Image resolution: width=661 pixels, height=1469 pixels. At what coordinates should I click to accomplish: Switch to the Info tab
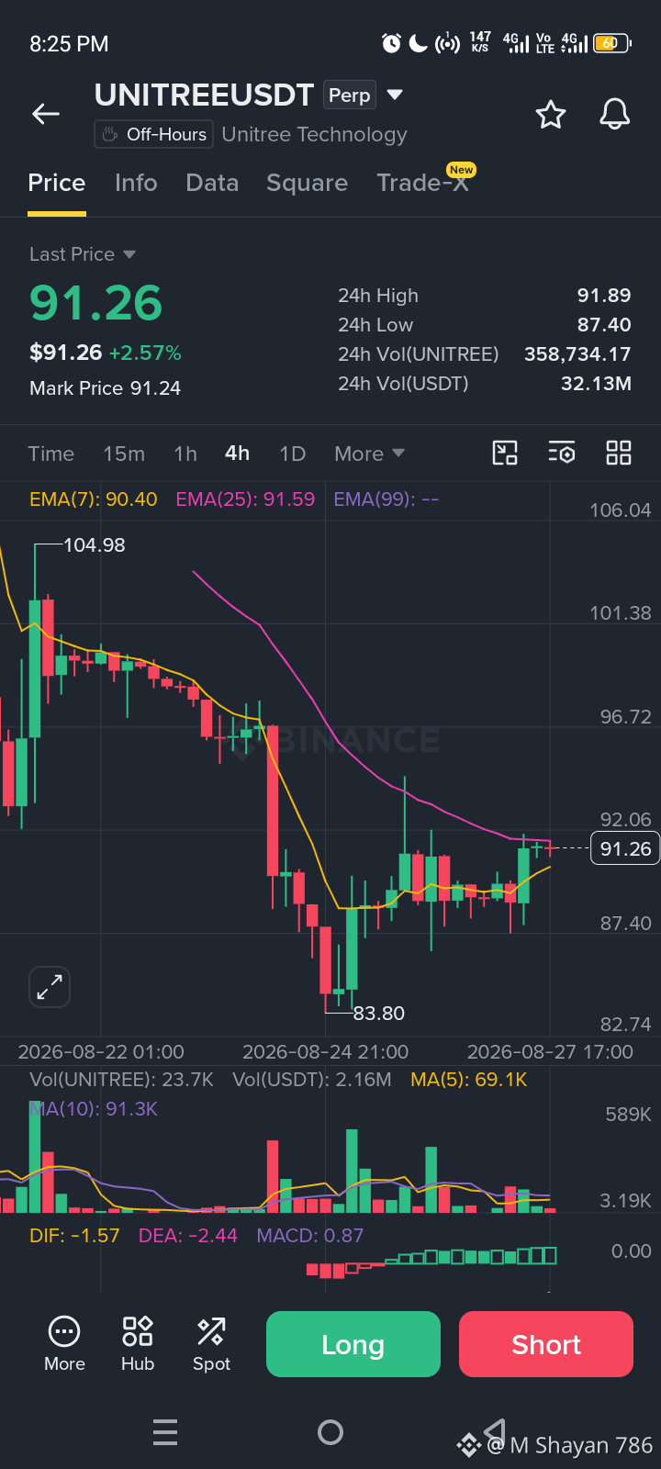pyautogui.click(x=136, y=183)
